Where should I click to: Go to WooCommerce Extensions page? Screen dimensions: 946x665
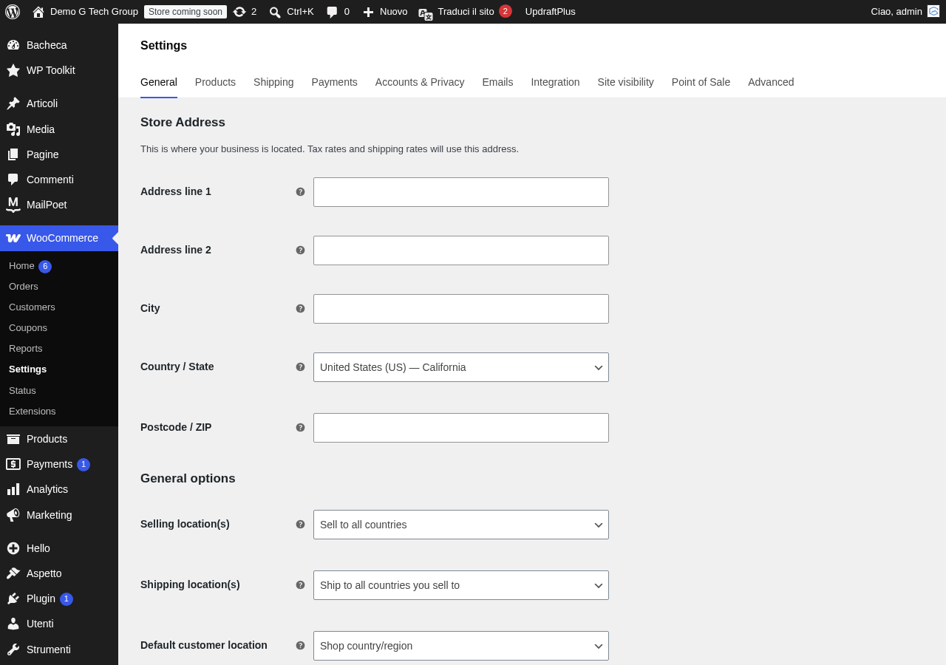tap(33, 412)
